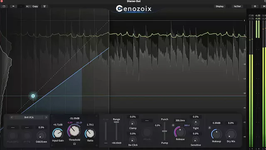Viewport: 266px width, 150px height.
Task: Click the Tight 0.0% value
Action: pyautogui.click(x=196, y=117)
